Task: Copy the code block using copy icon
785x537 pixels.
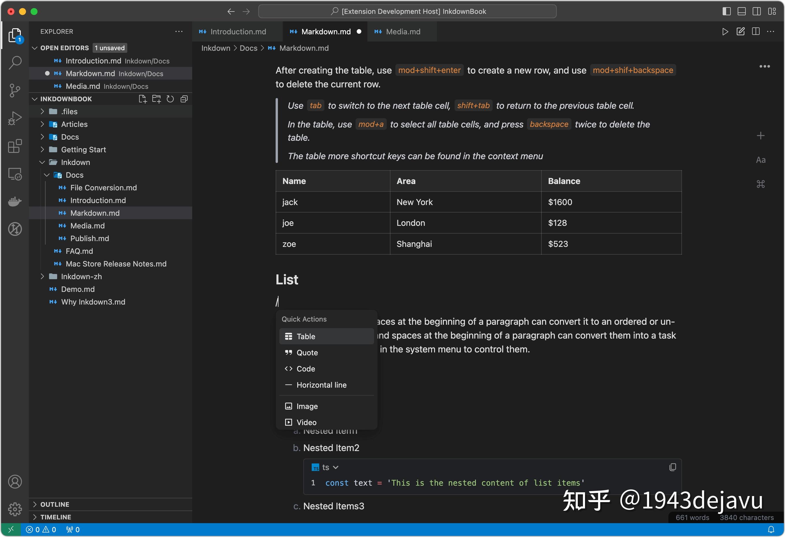Action: point(672,467)
